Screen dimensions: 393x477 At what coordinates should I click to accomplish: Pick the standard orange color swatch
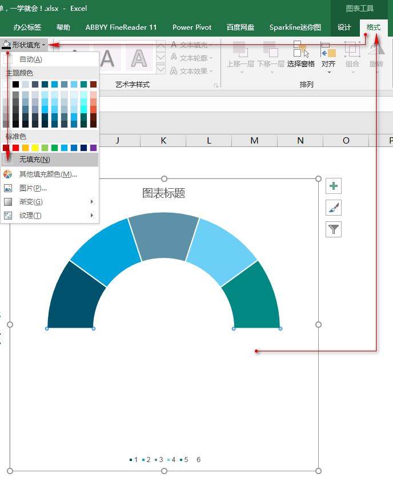tap(26, 148)
